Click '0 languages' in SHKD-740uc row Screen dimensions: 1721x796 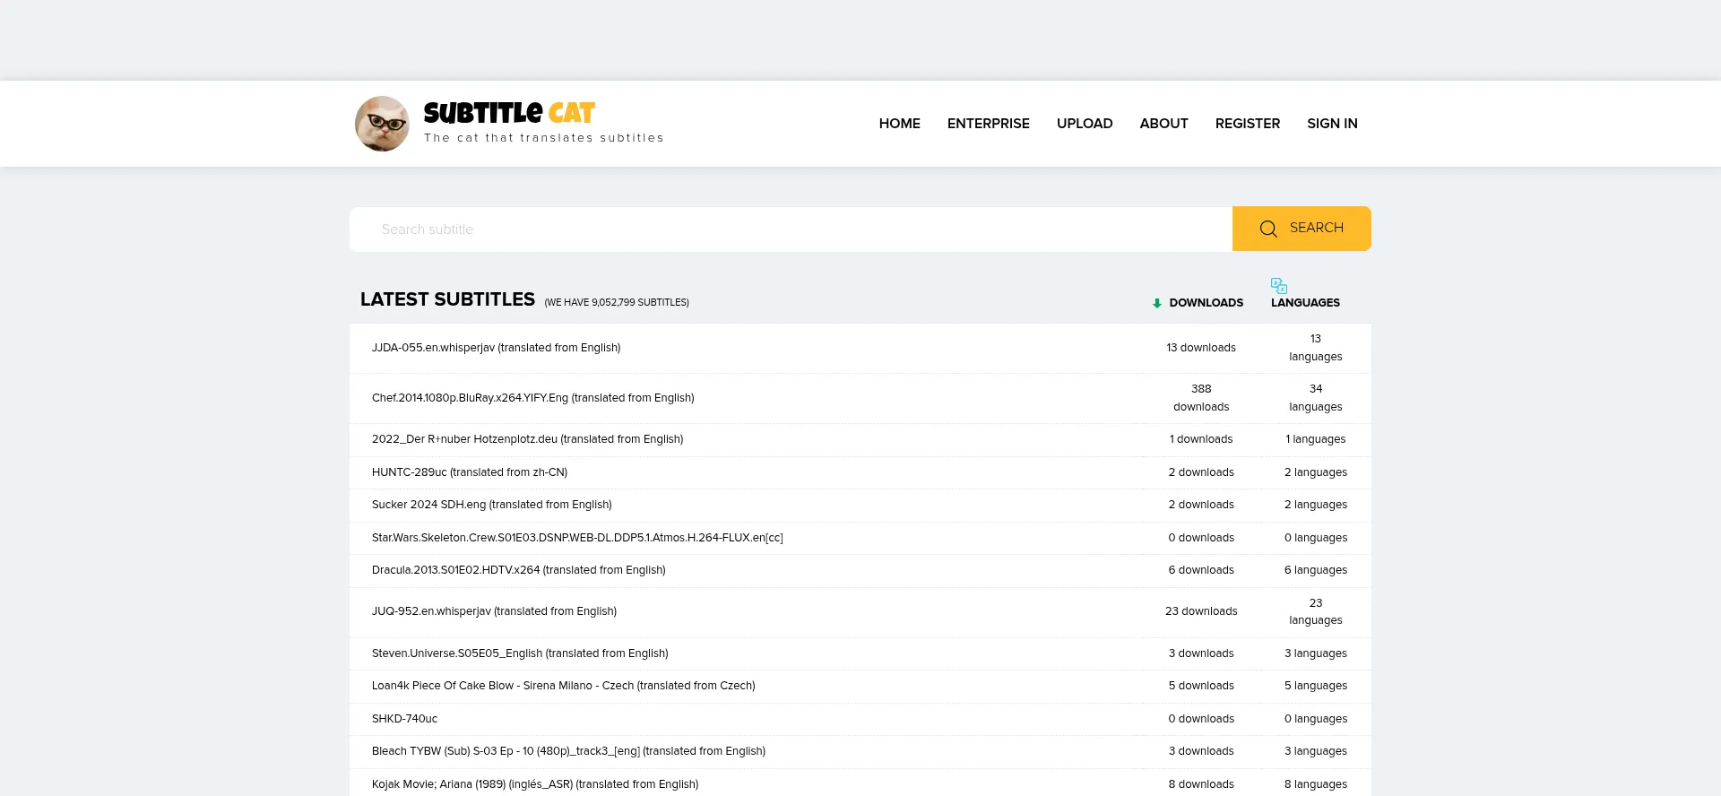(x=1316, y=719)
